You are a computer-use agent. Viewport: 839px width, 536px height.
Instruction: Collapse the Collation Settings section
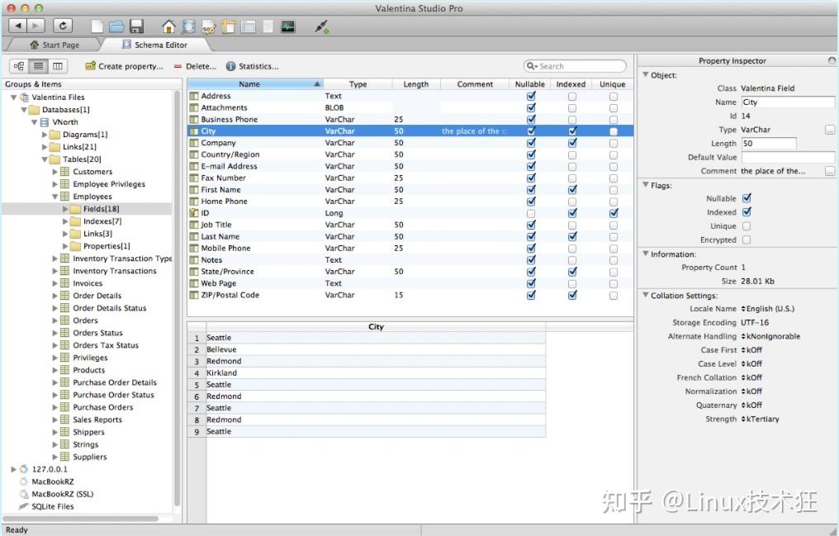pos(645,295)
